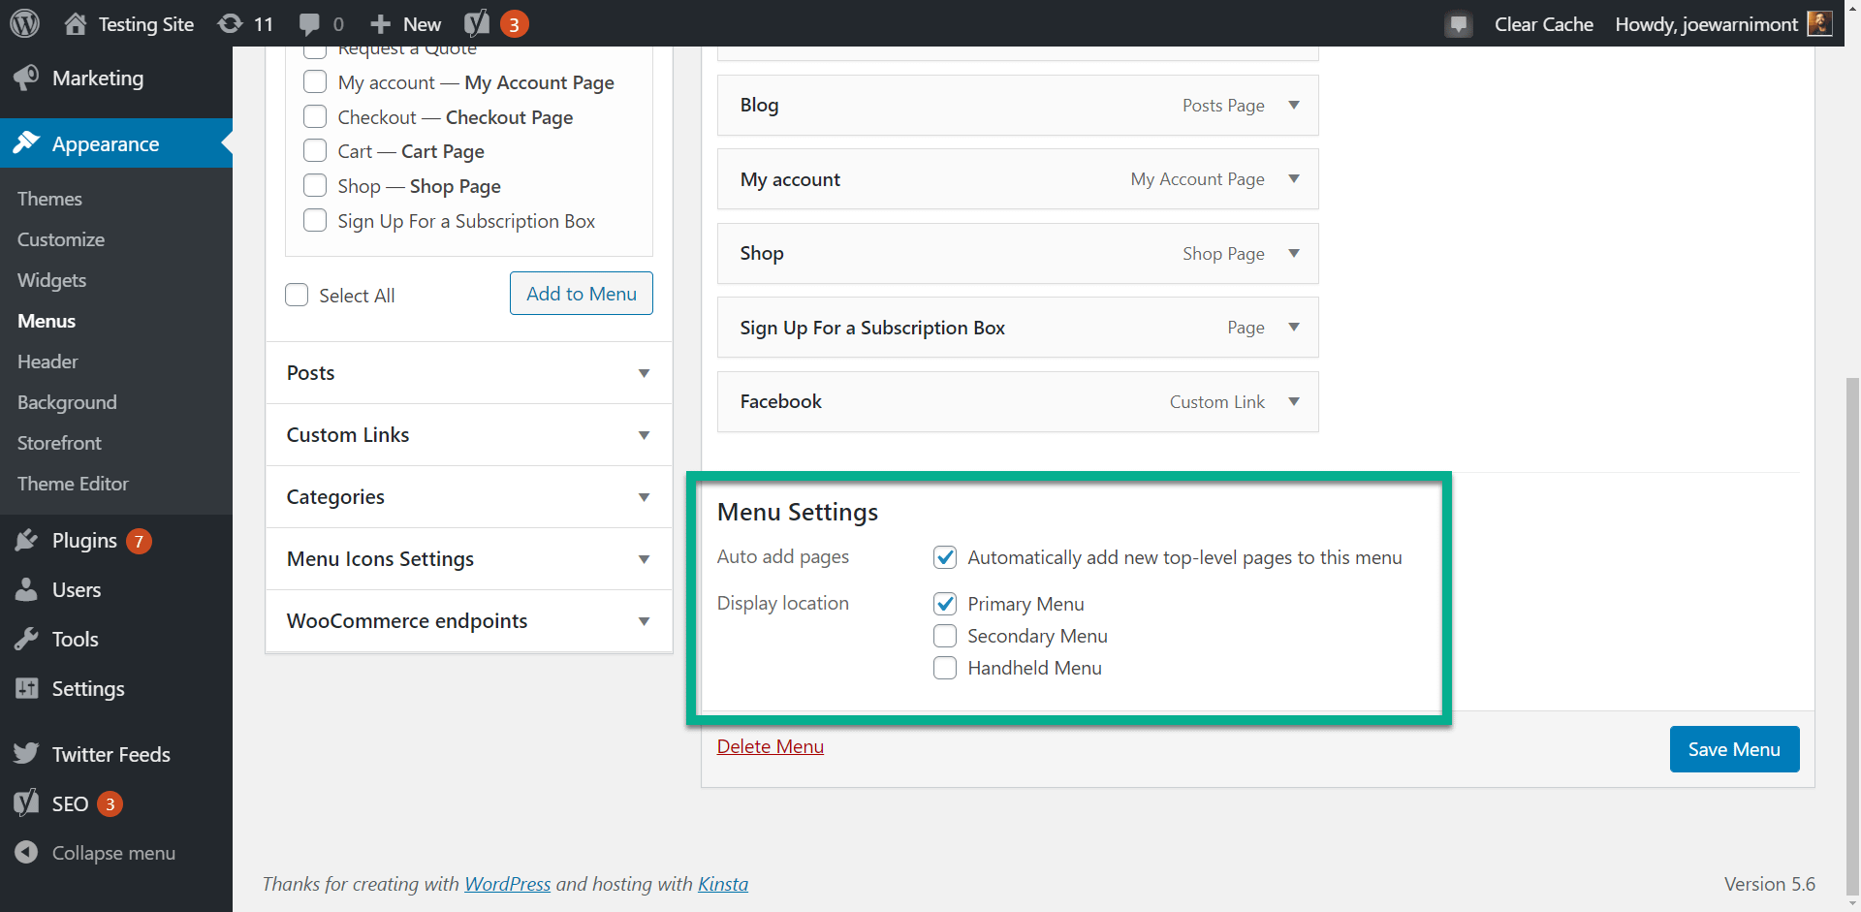
Task: Enable the Secondary Menu display location
Action: pos(944,636)
